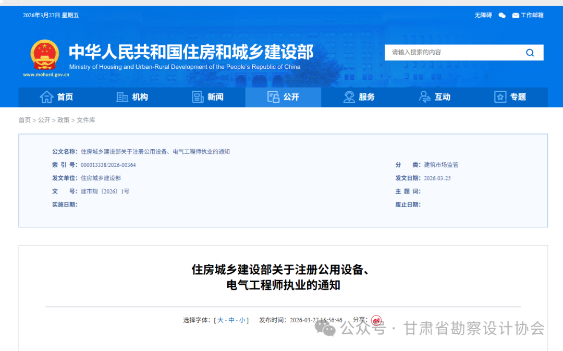Click the house icon for 首页

[46, 97]
